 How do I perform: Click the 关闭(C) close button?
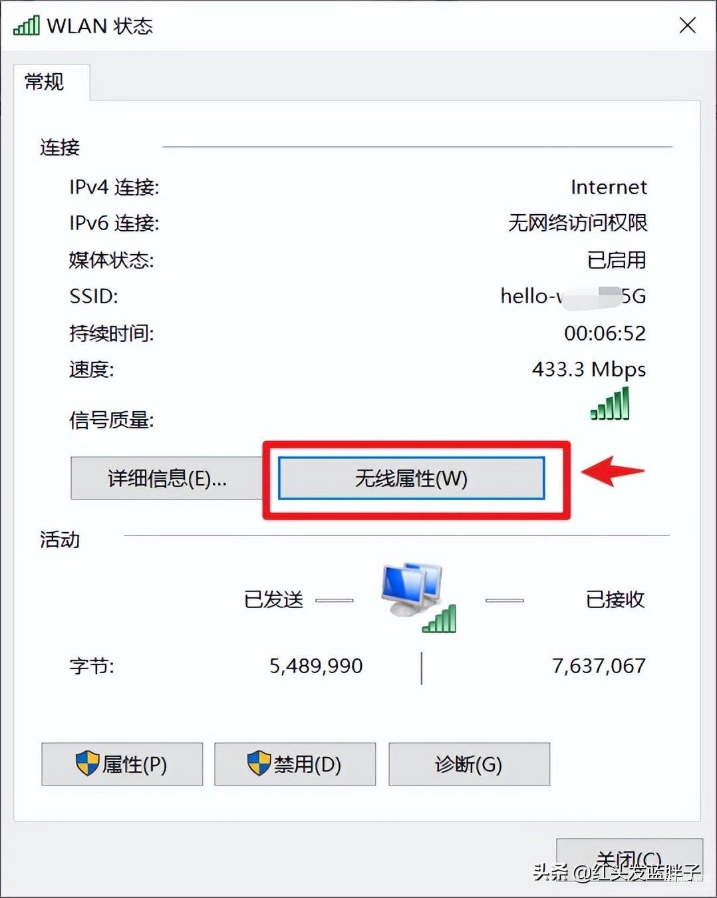click(x=629, y=859)
